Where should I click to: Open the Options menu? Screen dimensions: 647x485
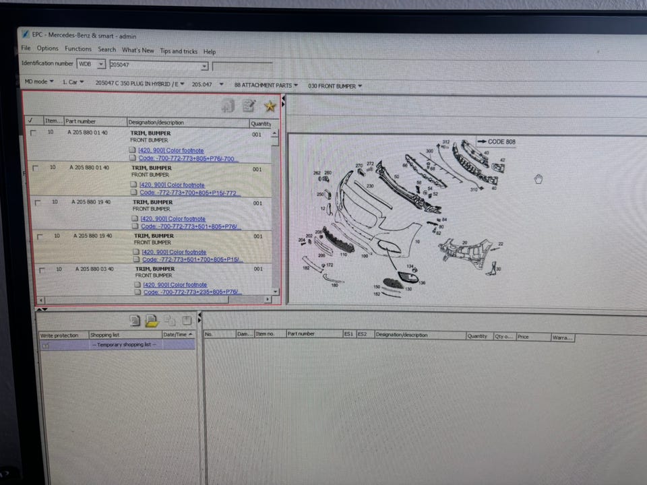47,48
